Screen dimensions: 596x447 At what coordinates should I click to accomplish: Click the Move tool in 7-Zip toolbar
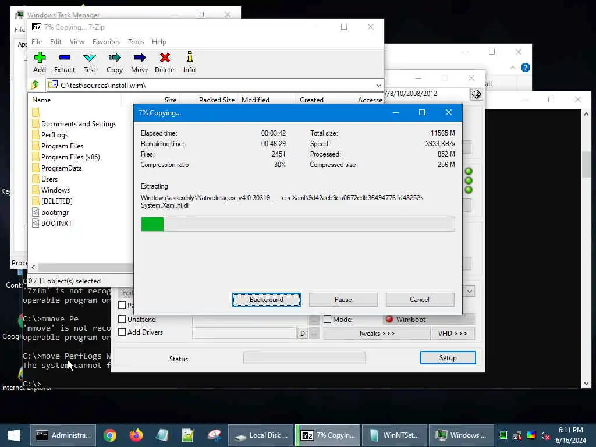tap(140, 63)
